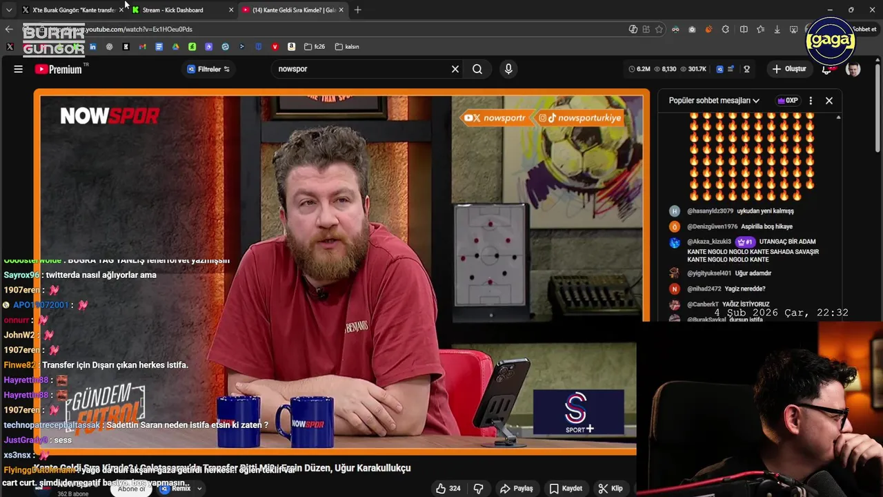Go to YouTube Premium home logo

coord(58,69)
